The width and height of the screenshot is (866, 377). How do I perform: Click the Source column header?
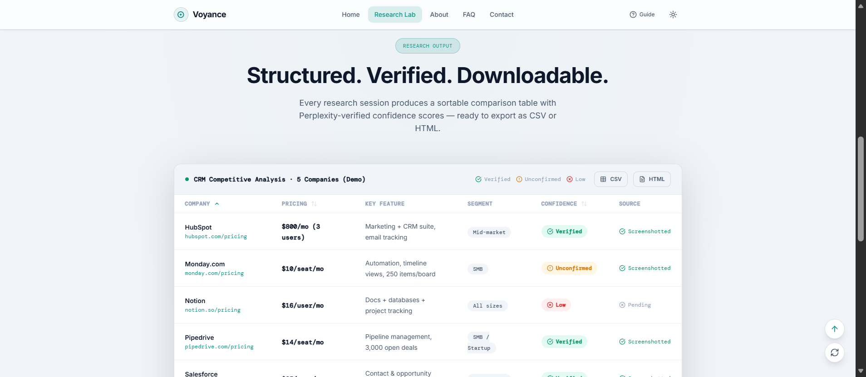[630, 204]
